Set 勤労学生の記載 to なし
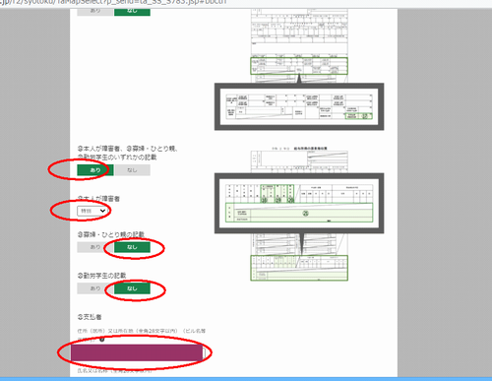The height and width of the screenshot is (381, 492). coord(132,288)
